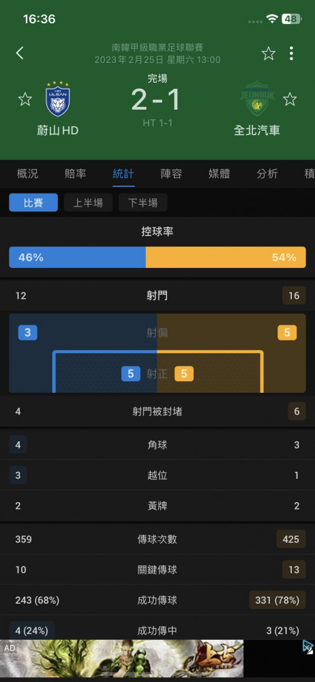Tap the orange 54% possession bar

pos(226,257)
